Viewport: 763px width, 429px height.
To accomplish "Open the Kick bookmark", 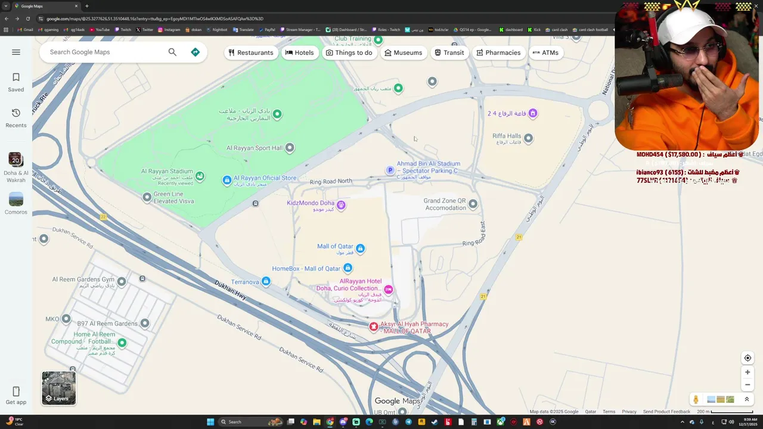I will [534, 30].
